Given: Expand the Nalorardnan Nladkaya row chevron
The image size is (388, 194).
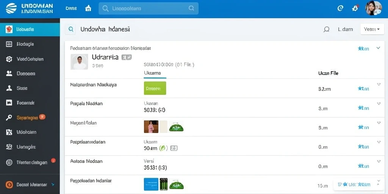Looking at the screenshot, I should (x=379, y=84).
